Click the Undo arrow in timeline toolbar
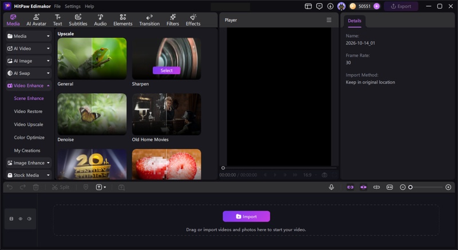This screenshot has height=250, width=458. [10, 187]
